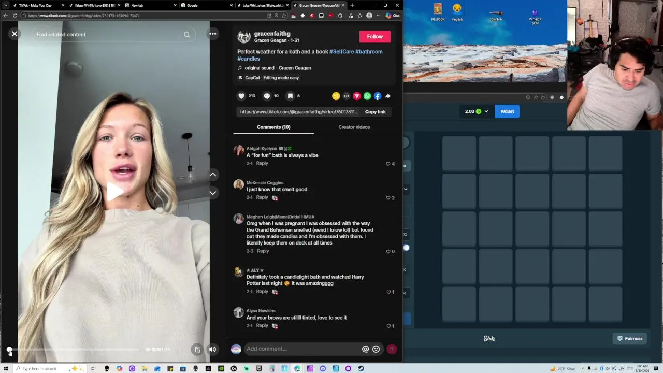This screenshot has width=663, height=373.
Task: Open the 2.03 balance currency dropdown in Stake
Action: (x=476, y=111)
